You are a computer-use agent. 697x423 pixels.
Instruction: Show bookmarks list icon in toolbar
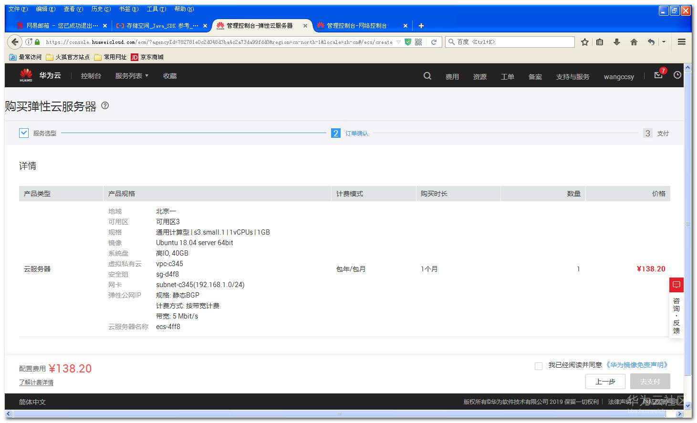600,42
